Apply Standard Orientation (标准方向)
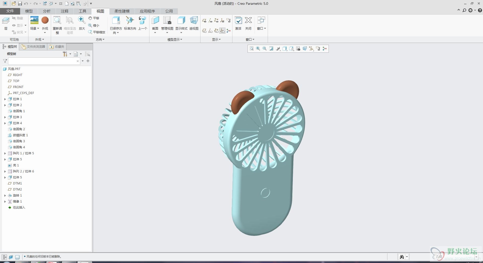The image size is (483, 263). coord(130,23)
